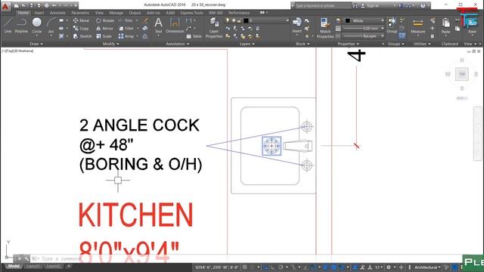The width and height of the screenshot is (484, 272).
Task: Click Match Properties
Action: (x=325, y=28)
